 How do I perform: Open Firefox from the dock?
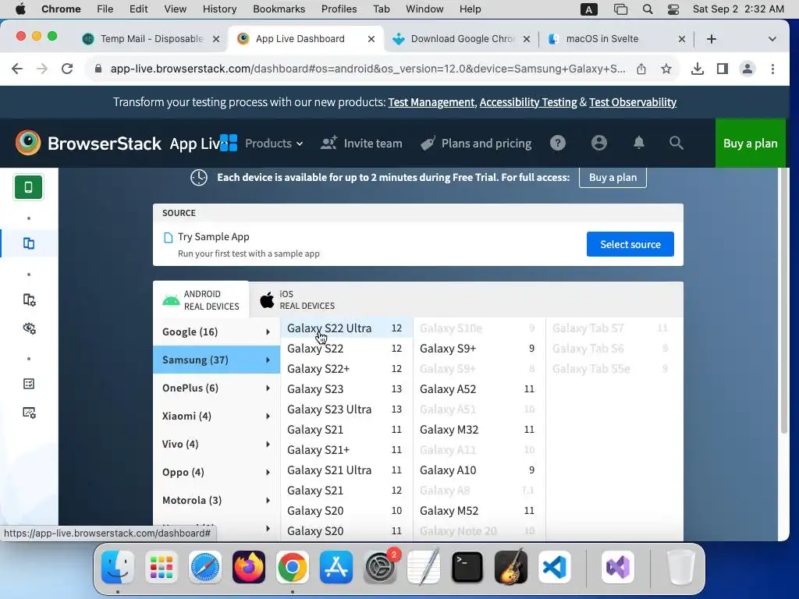pyautogui.click(x=249, y=567)
